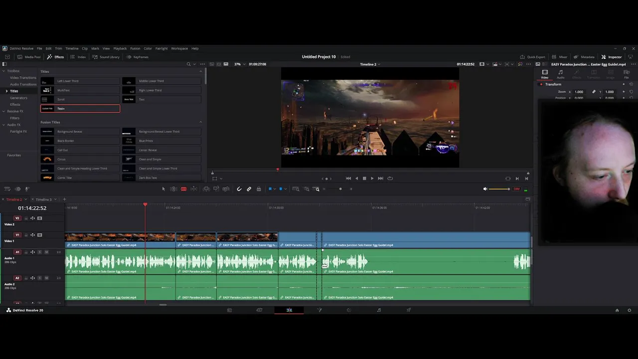This screenshot has height=359, width=638.
Task: Collapse the Fusion Titles category chevron
Action: click(x=201, y=122)
